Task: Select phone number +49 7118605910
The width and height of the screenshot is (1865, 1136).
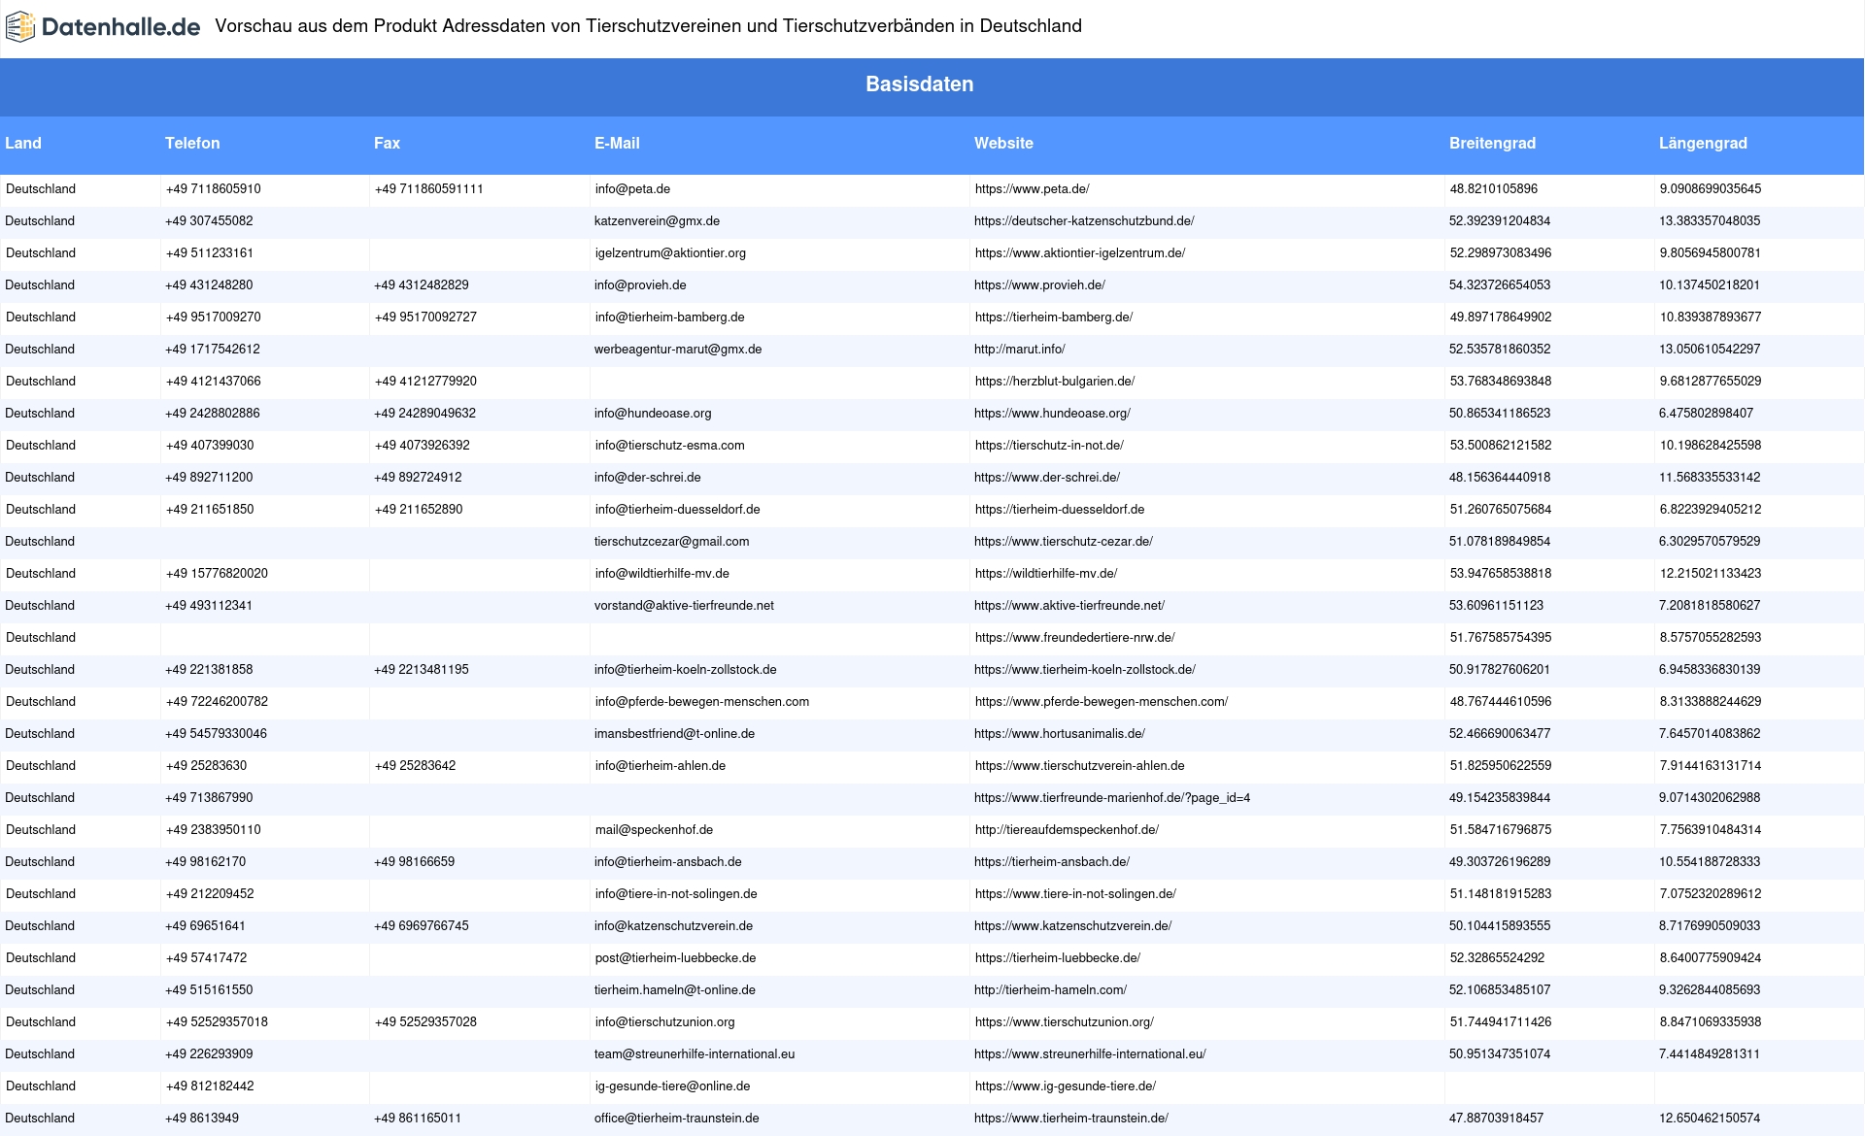Action: click(x=213, y=189)
